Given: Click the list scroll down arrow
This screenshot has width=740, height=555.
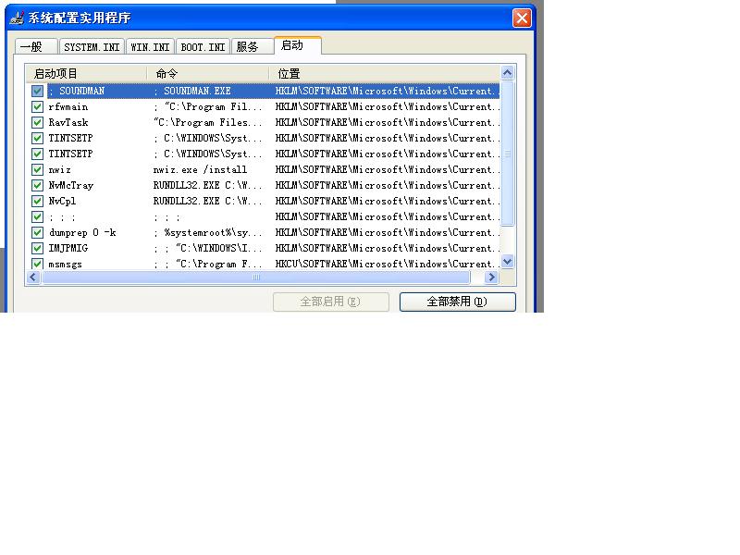Looking at the screenshot, I should pyautogui.click(x=507, y=261).
